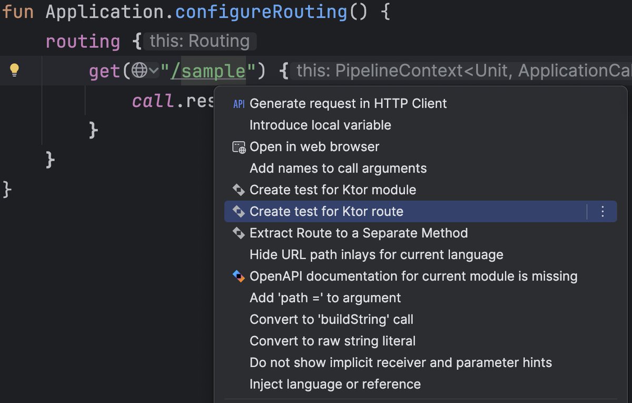This screenshot has height=403, width=632.
Task: Select "Convert to raw string literal"
Action: click(332, 341)
